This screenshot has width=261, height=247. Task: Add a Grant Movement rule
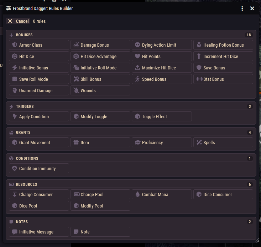(39, 142)
